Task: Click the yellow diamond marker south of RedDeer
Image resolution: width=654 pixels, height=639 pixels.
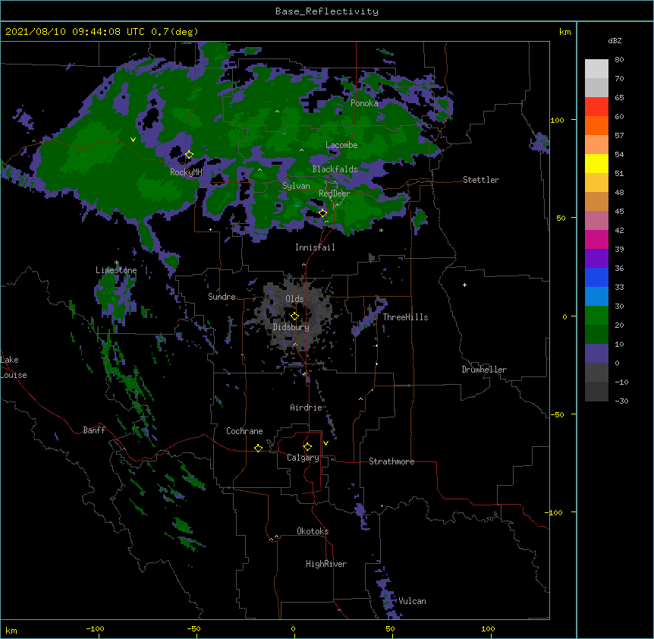Action: (322, 213)
